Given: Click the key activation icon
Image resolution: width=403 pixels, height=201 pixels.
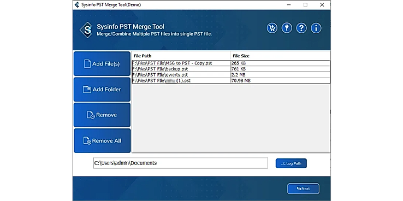Looking at the screenshot, I should click(287, 28).
